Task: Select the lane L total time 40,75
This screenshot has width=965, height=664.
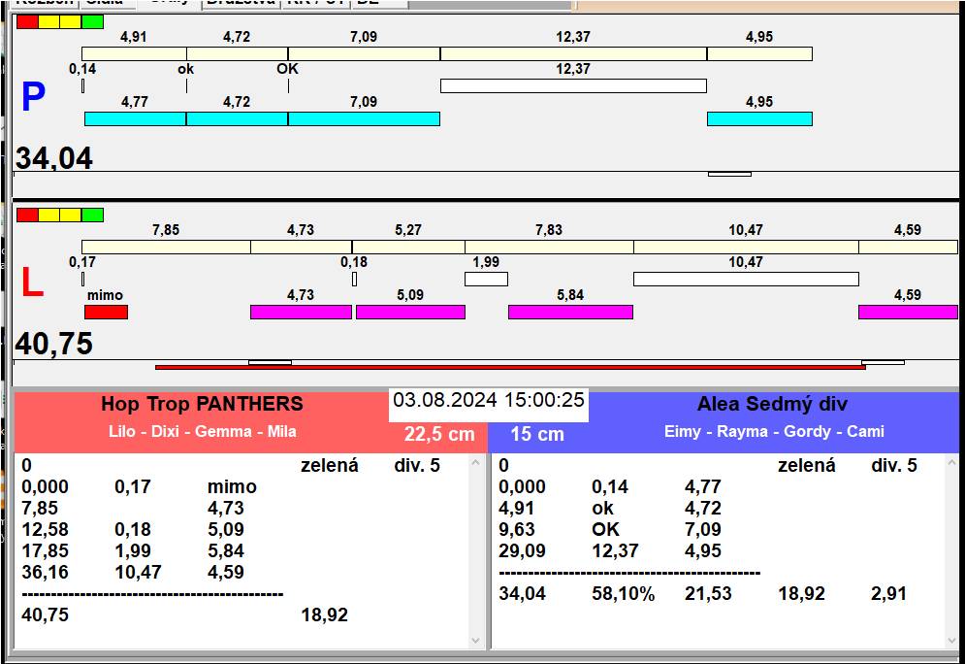Action: pos(54,343)
